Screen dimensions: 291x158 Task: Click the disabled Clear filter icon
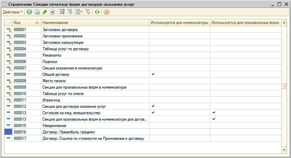click(x=88, y=12)
